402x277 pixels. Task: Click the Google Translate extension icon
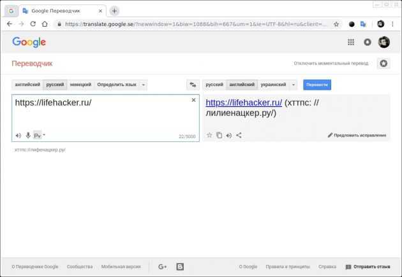click(x=363, y=24)
